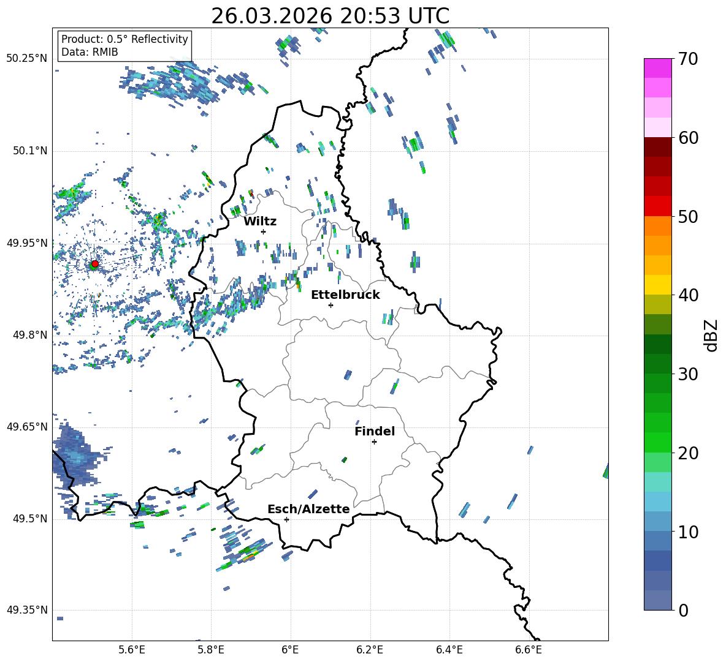Viewport: 726px width, 662px height.
Task: Click the Wiltz station cross marker
Action: coord(263,231)
